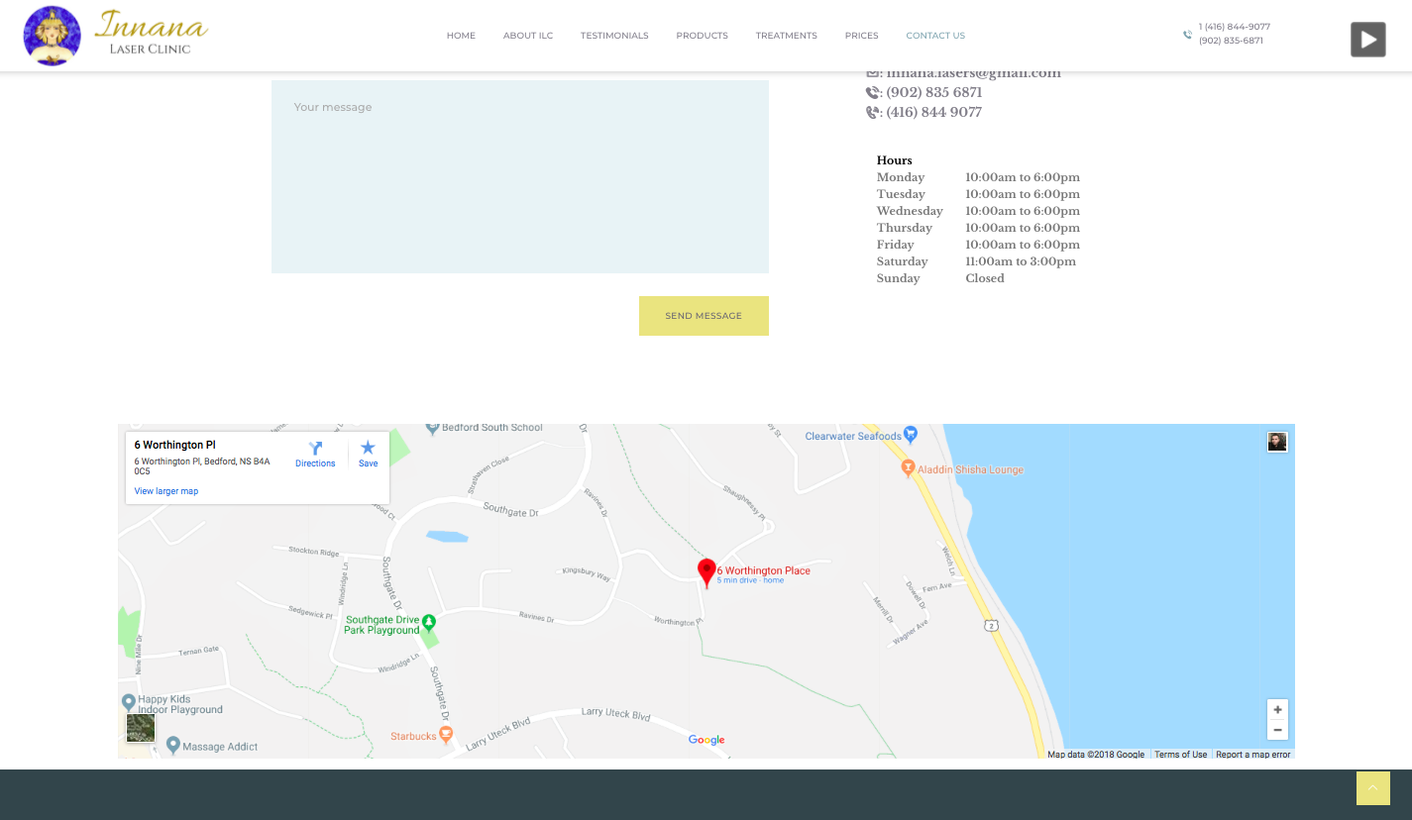Click the Directions arrow icon on map card

click(315, 448)
